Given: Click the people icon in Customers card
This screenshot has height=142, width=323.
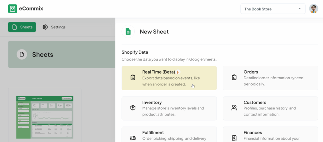Looking at the screenshot, I should [234, 108].
